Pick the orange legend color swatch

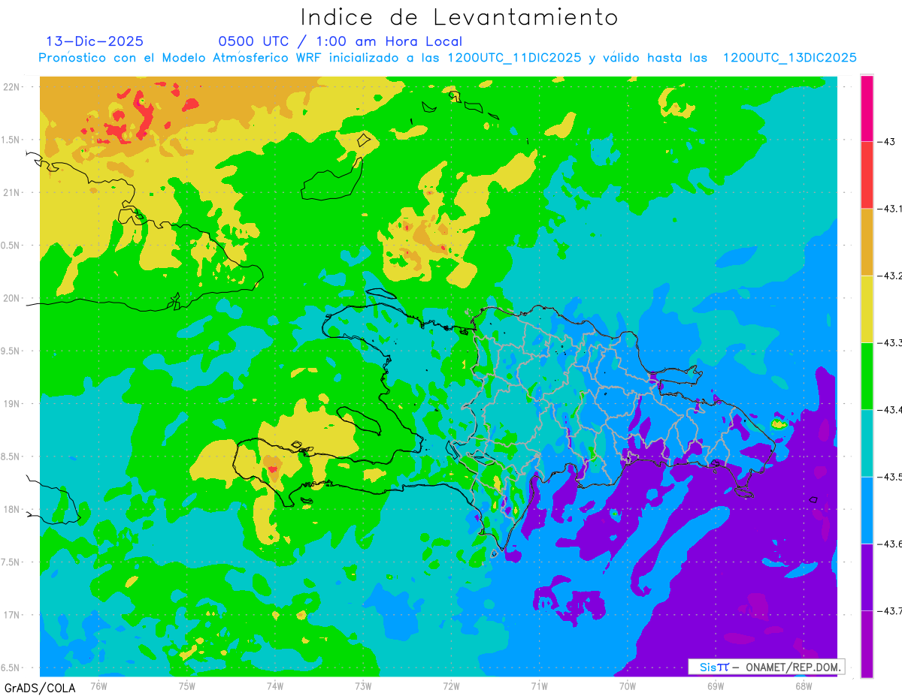[867, 242]
